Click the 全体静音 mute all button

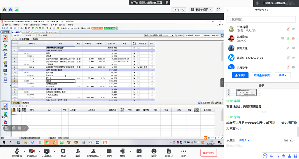pos(240,75)
